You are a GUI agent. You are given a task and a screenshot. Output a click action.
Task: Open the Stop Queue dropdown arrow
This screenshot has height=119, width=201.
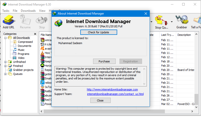pos(172,22)
